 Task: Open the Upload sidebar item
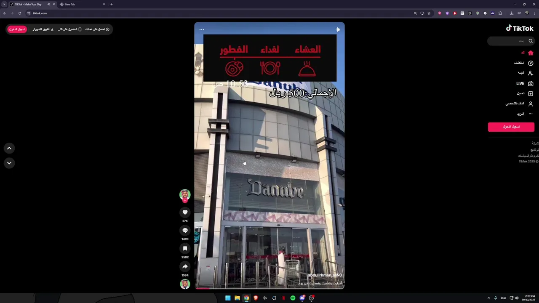tap(525, 93)
